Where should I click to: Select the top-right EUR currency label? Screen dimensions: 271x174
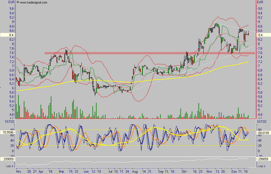[x=260, y=2]
